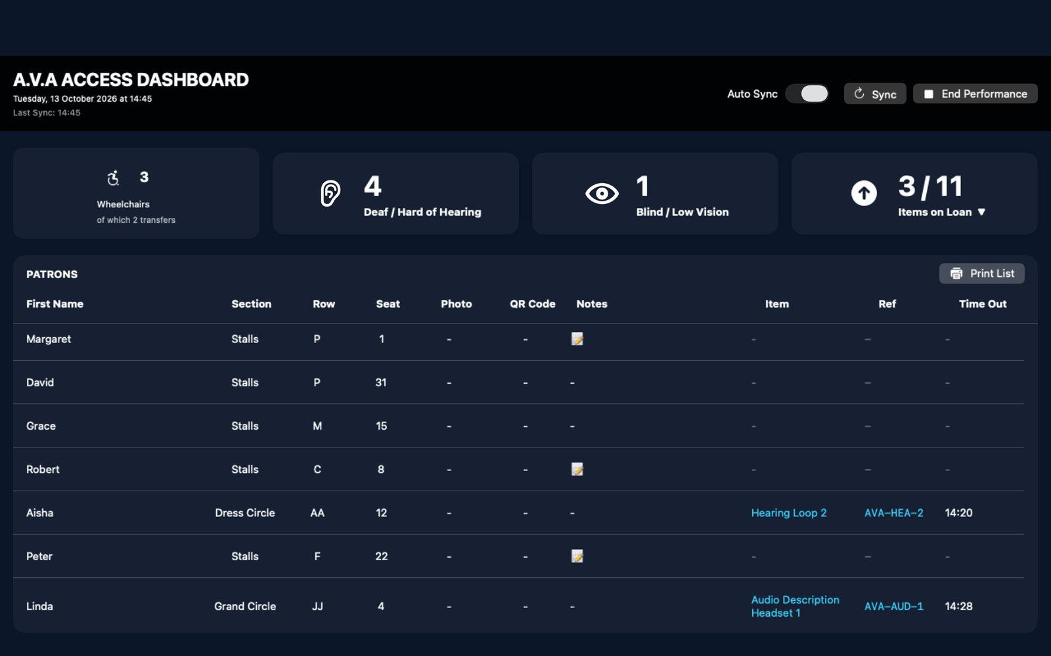Open Margaret's notes icon
This screenshot has height=656, width=1051.
pyautogui.click(x=577, y=339)
